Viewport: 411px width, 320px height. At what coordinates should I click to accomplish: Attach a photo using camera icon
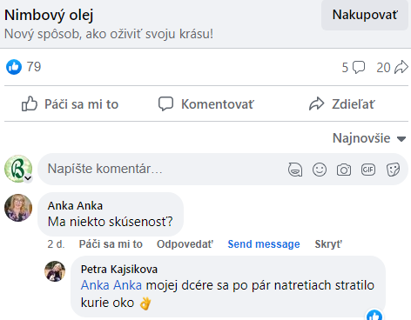point(344,170)
